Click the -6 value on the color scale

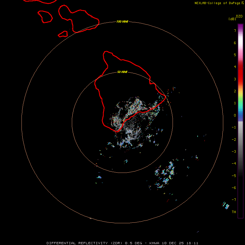click(x=234, y=188)
